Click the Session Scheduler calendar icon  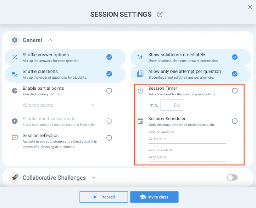point(140,121)
